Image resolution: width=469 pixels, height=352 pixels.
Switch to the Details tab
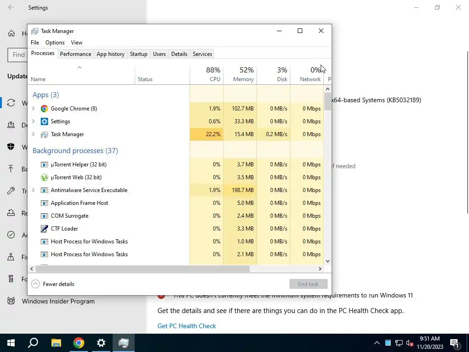point(179,54)
